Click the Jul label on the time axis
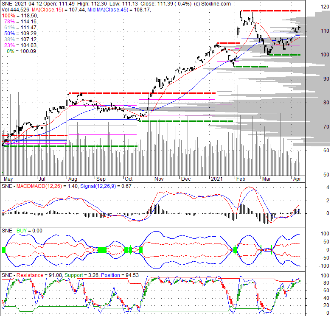This screenshot has height=316, width=331. 42,179
